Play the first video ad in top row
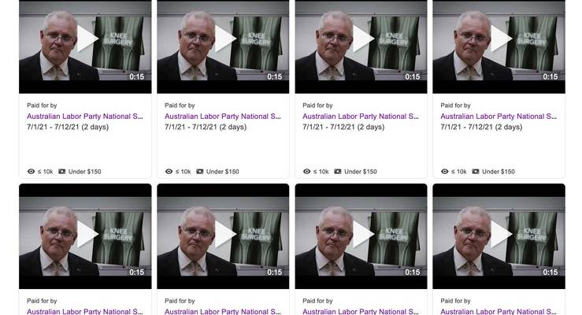Viewport: 582px width, 315px height. coord(87,39)
